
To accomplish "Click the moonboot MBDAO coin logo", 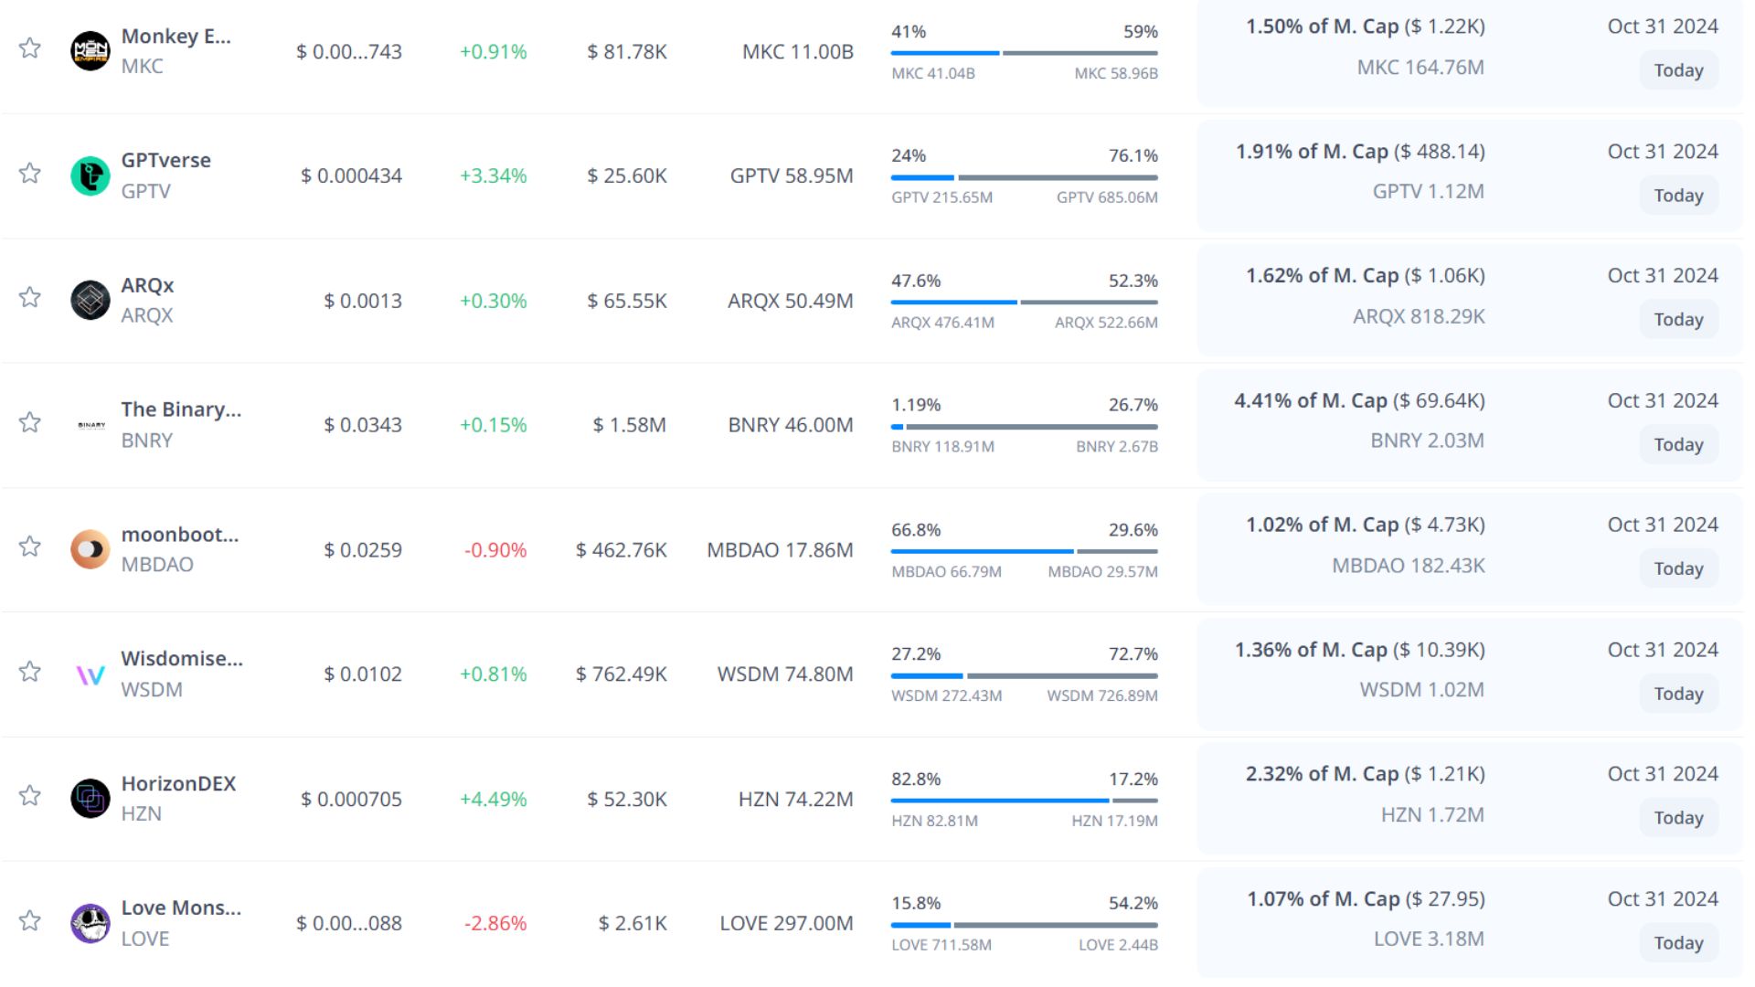I will pyautogui.click(x=90, y=549).
